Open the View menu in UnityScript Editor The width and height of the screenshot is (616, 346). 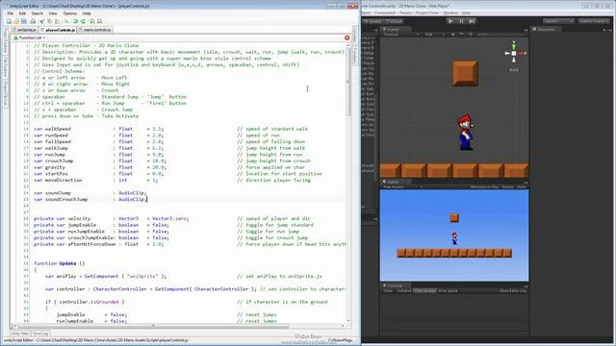[x=53, y=13]
